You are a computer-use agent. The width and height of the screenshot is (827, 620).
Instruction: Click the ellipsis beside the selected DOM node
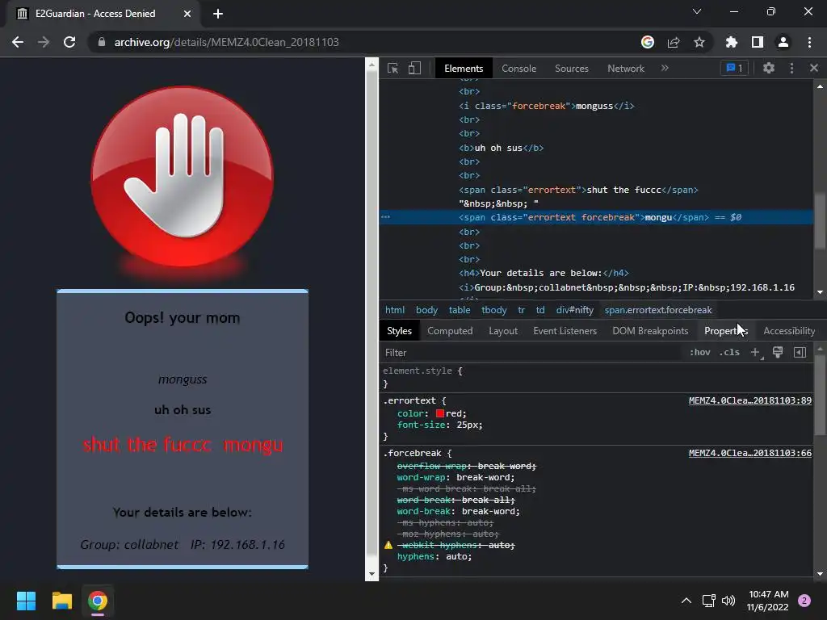pos(385,217)
